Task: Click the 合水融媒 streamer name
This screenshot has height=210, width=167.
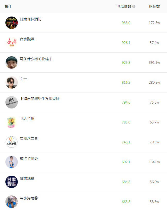Action: click(27, 39)
